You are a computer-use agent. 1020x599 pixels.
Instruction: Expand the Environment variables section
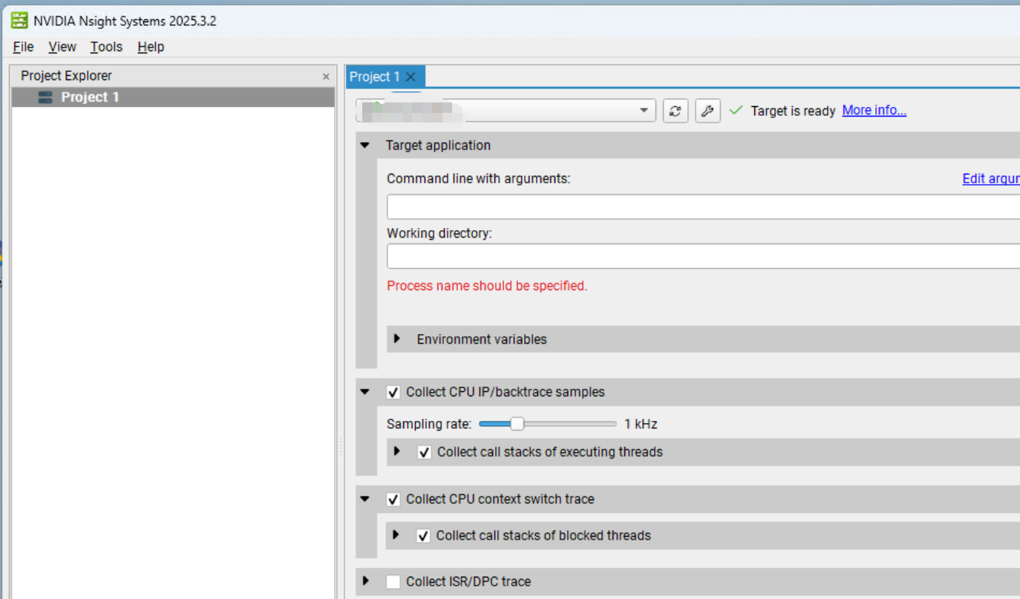[x=396, y=338]
